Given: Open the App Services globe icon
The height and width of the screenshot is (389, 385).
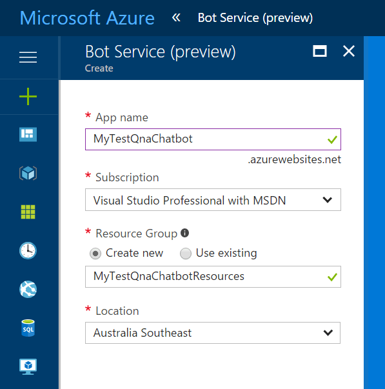Looking at the screenshot, I should 28,289.
